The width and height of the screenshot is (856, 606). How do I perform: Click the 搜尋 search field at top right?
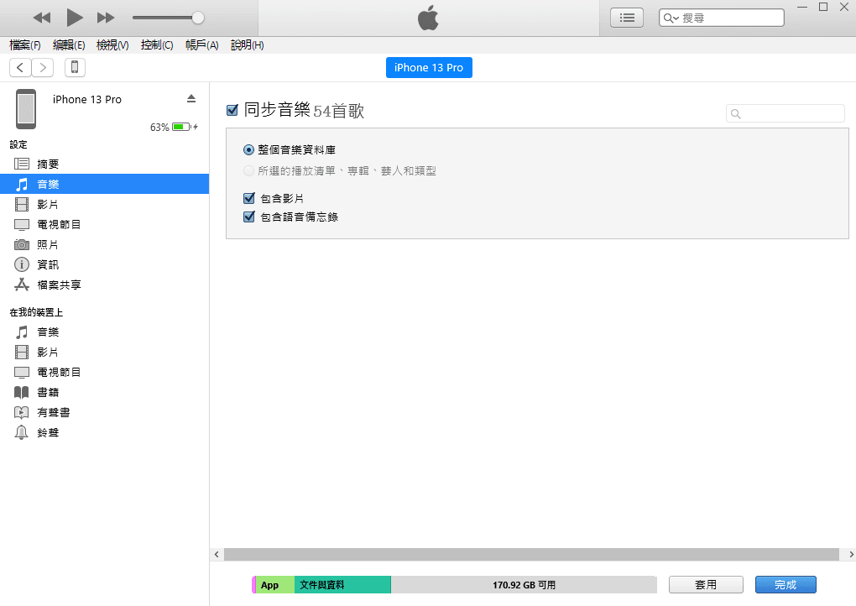[x=722, y=18]
